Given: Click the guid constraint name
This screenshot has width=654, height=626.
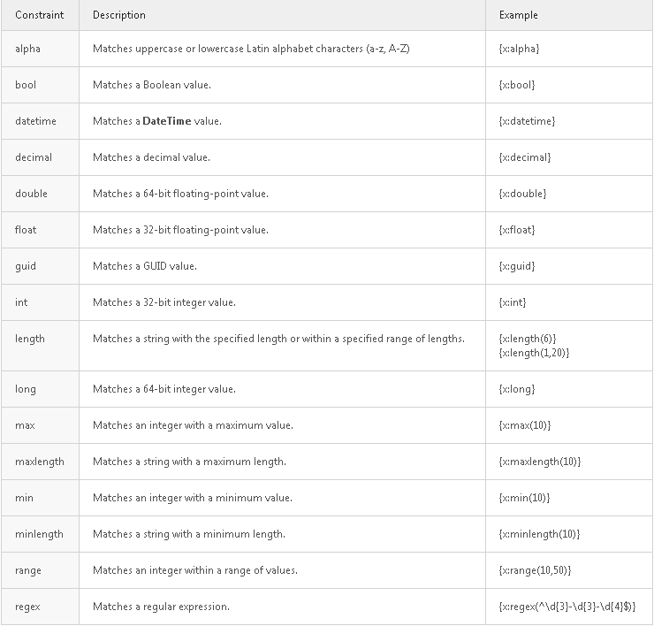Looking at the screenshot, I should point(26,266).
